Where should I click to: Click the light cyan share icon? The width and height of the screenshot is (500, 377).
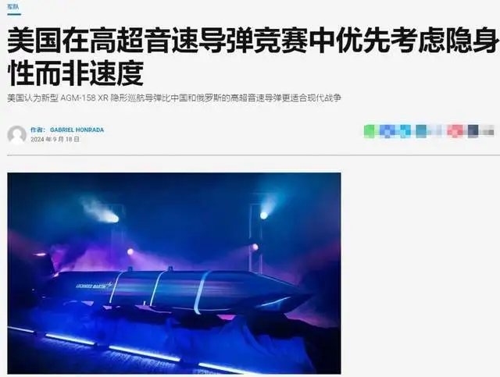tap(405, 131)
